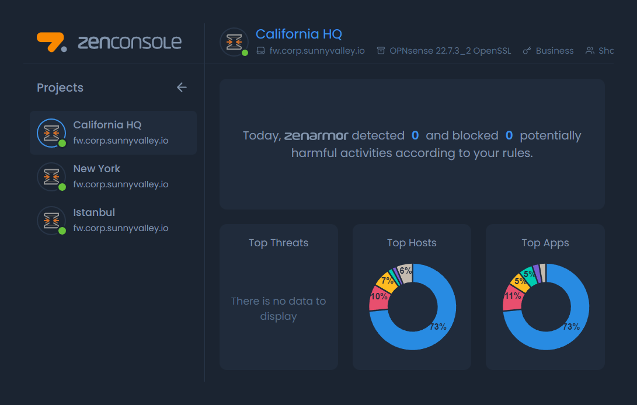Select the Istanbul project name

94,212
